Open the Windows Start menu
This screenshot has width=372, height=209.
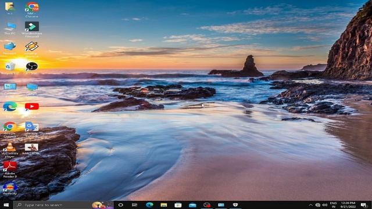6,205
